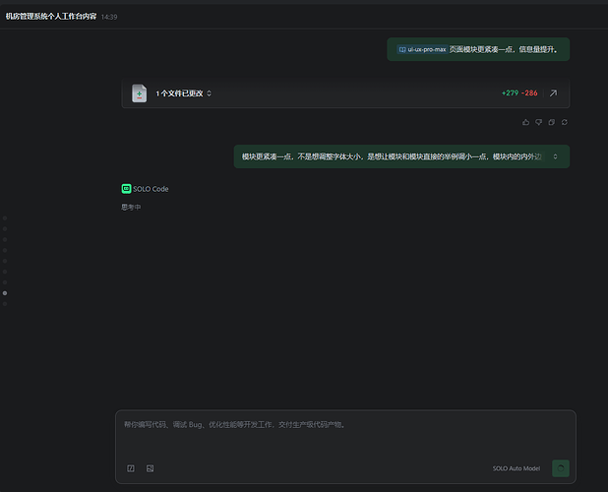Click the conversation title '机房管理系统个人工作台内容'

point(51,17)
